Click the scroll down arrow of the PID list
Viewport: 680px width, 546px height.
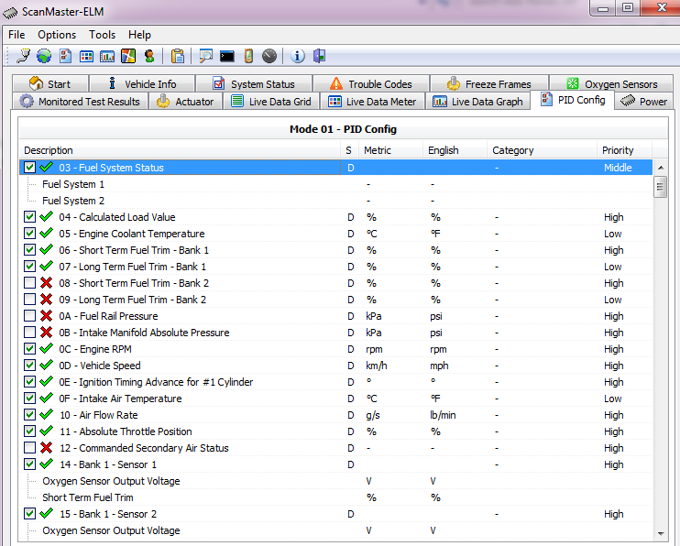[660, 533]
